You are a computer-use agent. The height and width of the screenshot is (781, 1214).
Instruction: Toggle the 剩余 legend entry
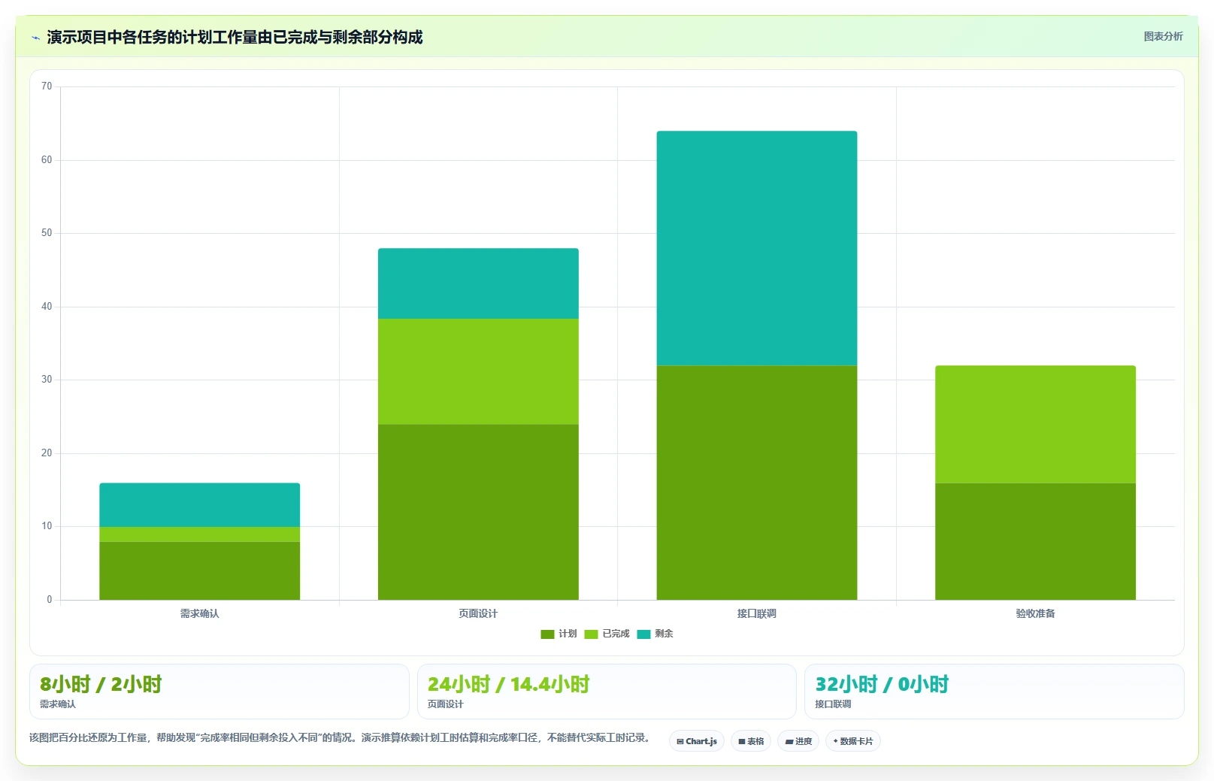point(655,634)
